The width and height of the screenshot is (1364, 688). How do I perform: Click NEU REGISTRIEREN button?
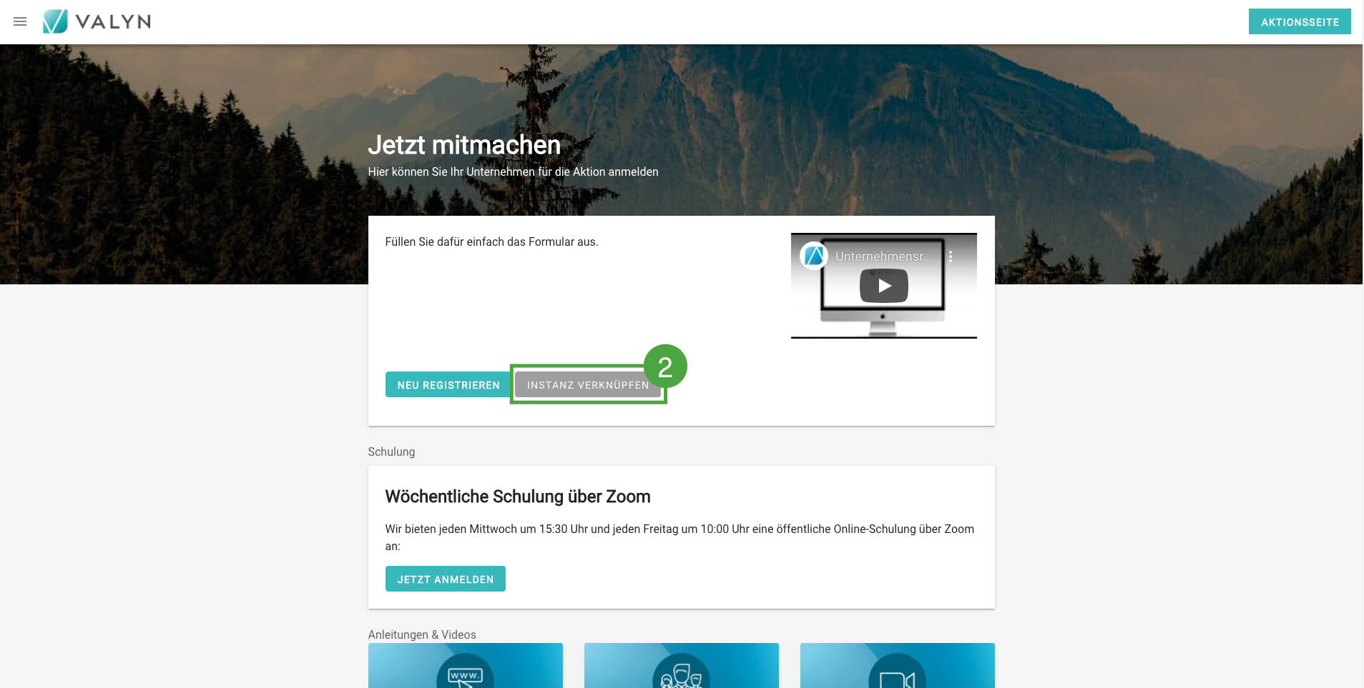point(448,385)
